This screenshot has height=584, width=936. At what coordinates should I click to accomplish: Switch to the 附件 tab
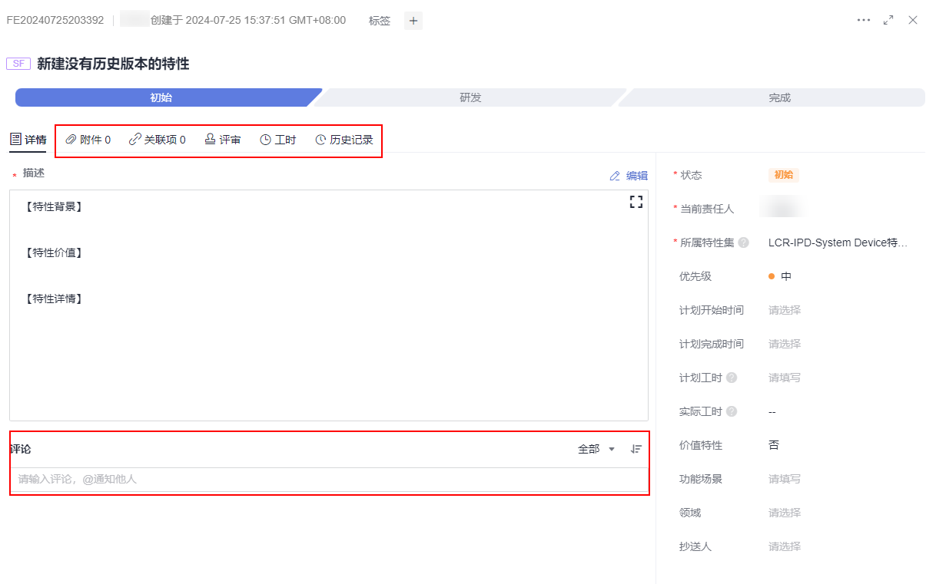(x=88, y=140)
